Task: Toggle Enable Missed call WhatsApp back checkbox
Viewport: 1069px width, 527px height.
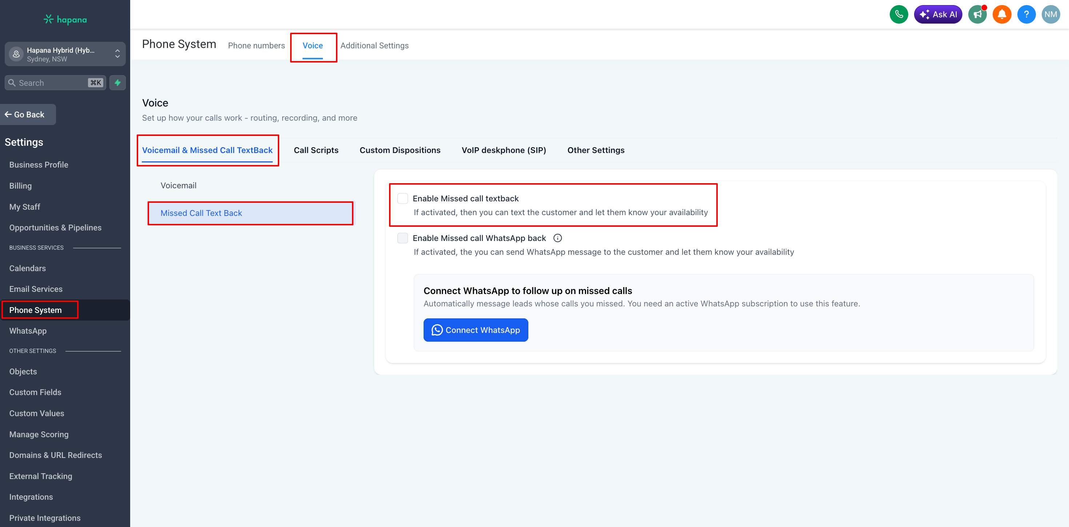Action: 403,238
